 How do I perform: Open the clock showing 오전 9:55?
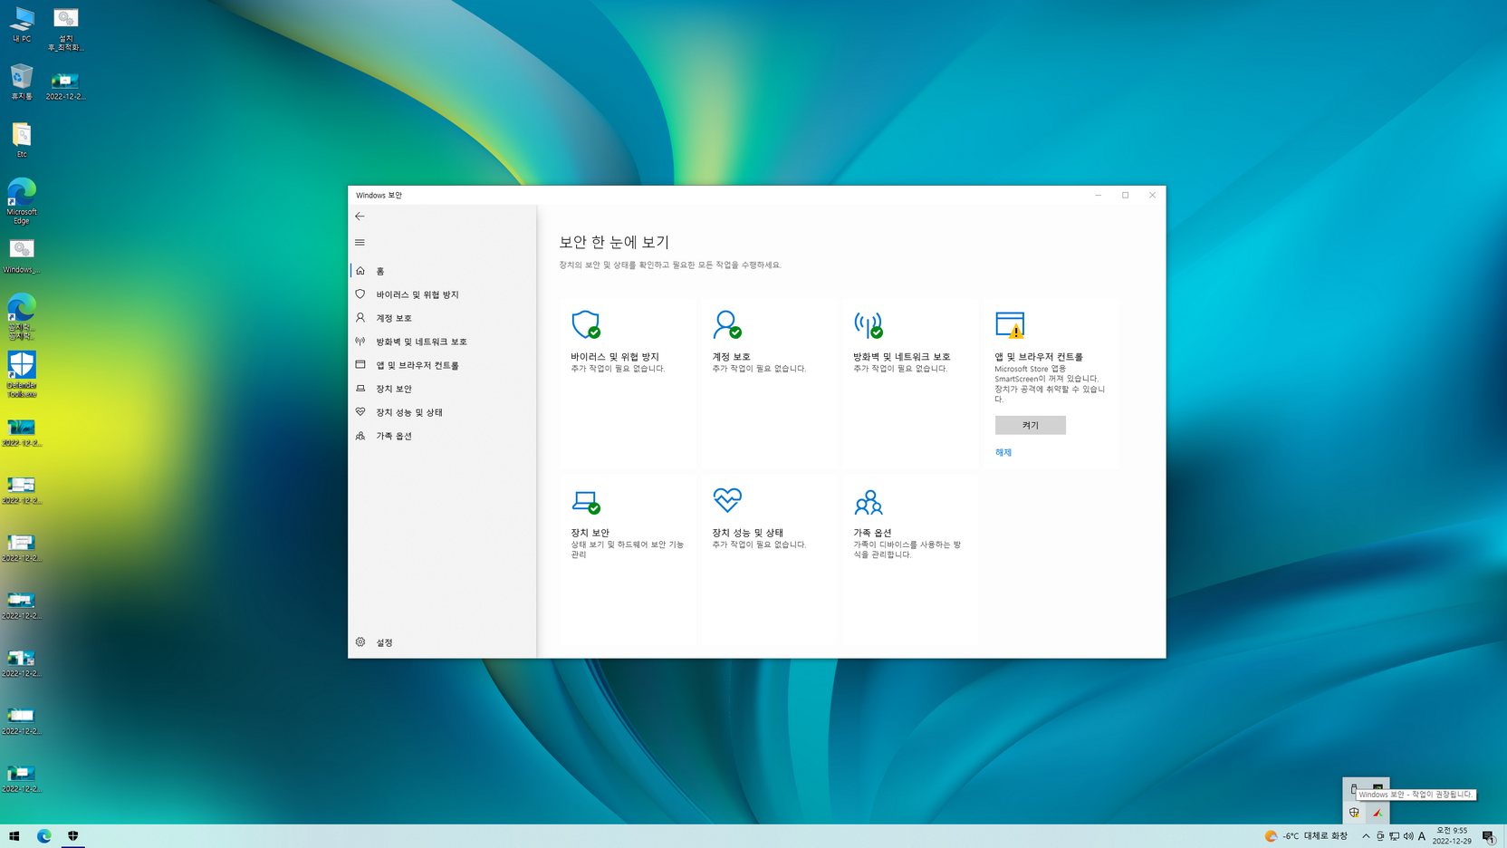pos(1452,836)
